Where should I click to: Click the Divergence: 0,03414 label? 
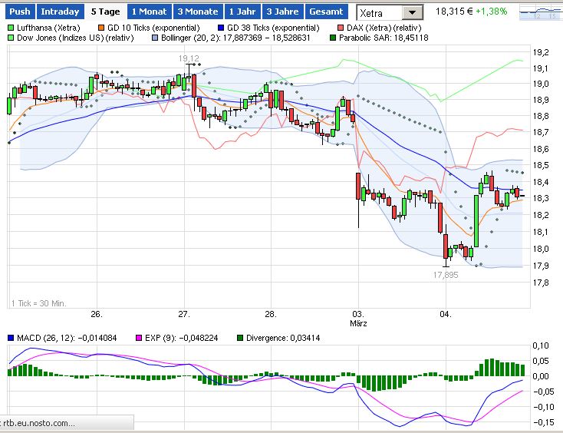coord(283,338)
